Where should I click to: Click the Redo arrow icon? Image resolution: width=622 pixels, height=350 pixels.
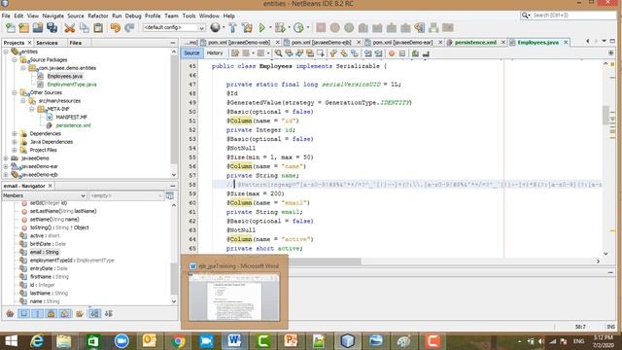pyautogui.click(x=129, y=28)
